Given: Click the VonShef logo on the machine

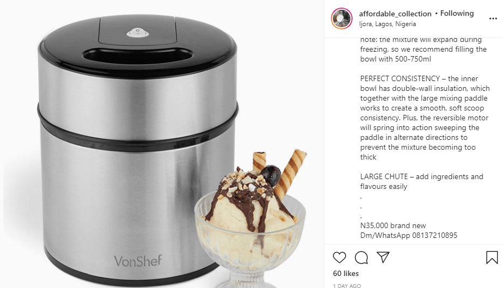Looking at the screenshot, I should tap(138, 261).
